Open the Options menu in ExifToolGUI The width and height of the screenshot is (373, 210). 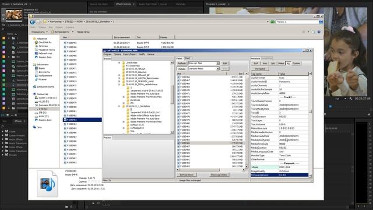point(117,54)
